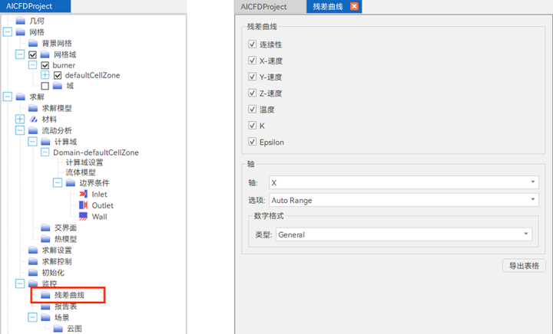Screen dimensions: 553x334
Task: Select 计算域设置 tree item
Action: coord(84,162)
